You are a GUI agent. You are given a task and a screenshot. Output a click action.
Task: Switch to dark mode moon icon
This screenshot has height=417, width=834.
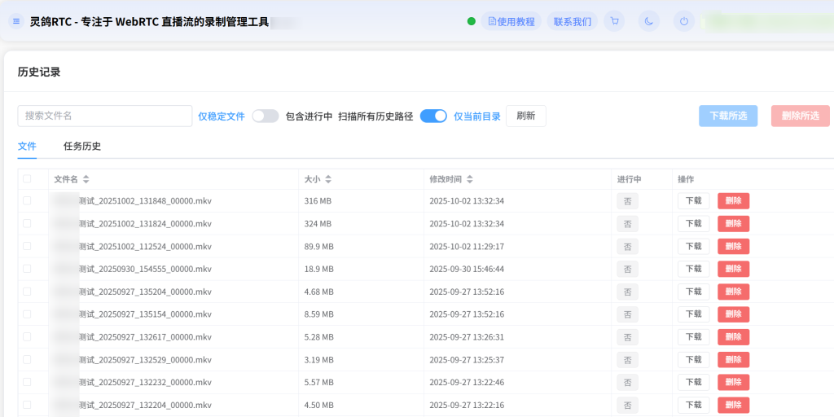649,21
